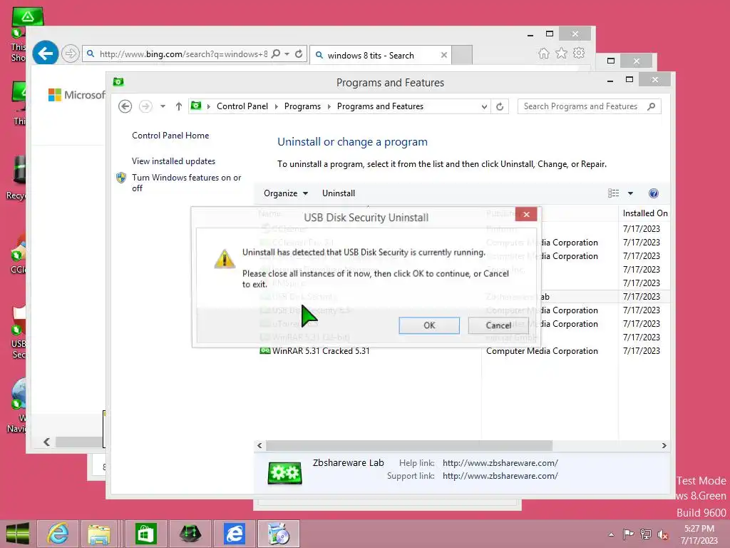
Task: Click Control Panel in breadcrumb path
Action: click(x=242, y=106)
